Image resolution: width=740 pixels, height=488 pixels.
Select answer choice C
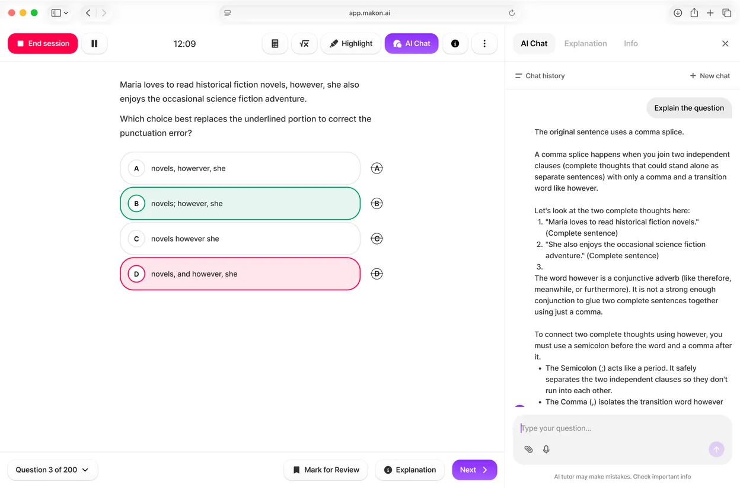240,239
